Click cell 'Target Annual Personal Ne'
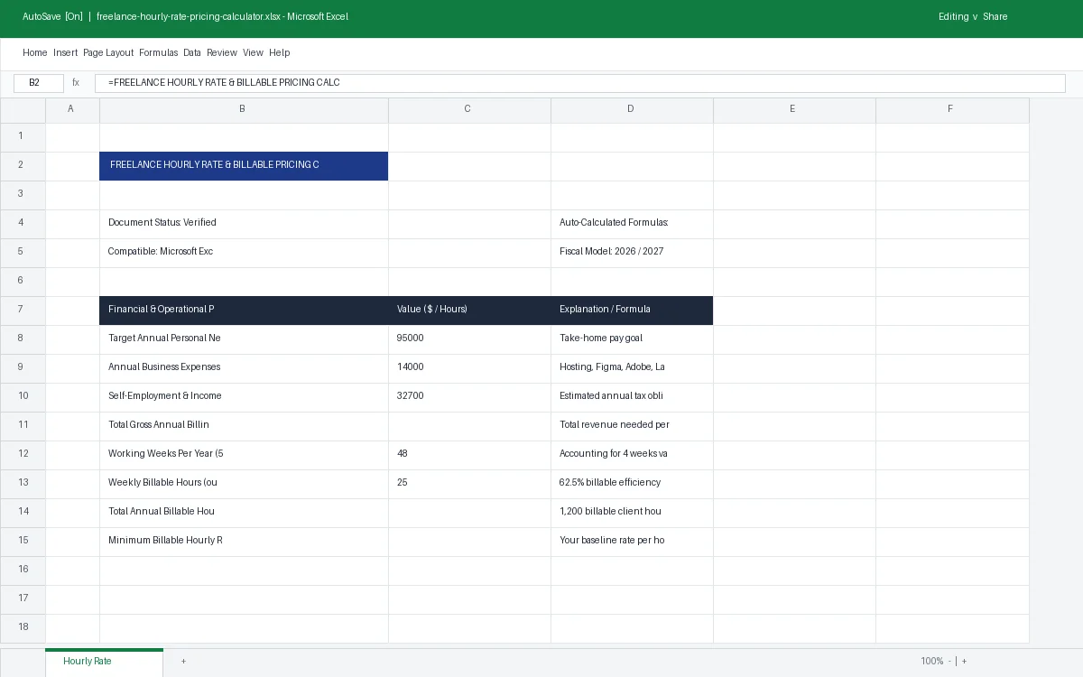1083x677 pixels. (244, 339)
